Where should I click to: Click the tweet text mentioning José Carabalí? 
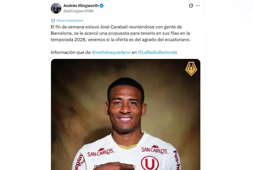[121, 33]
